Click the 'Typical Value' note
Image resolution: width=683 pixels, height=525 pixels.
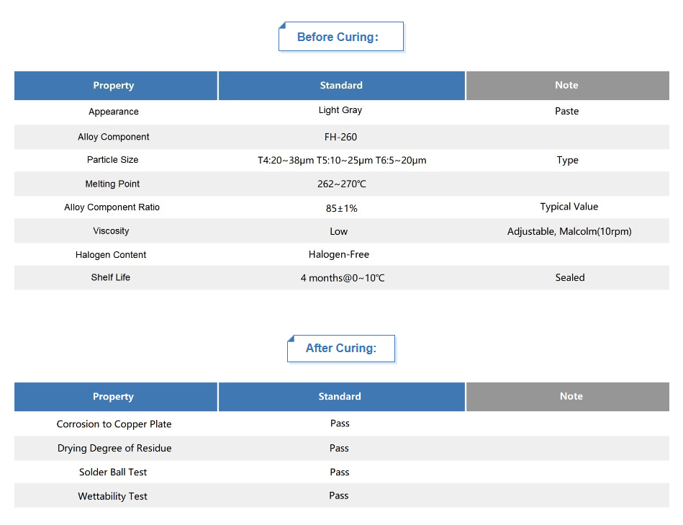point(569,207)
